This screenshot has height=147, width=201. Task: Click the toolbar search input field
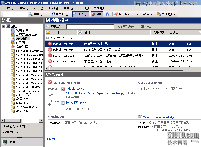(15, 14)
